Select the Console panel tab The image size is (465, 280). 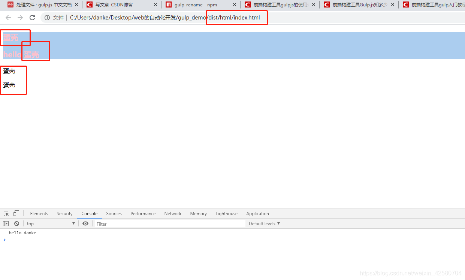(90, 214)
